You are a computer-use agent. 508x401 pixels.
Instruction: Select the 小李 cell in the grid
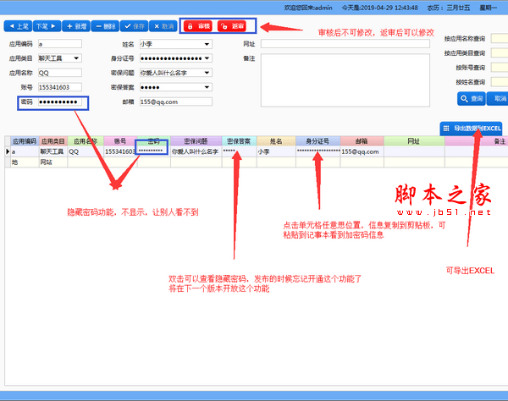pyautogui.click(x=276, y=151)
